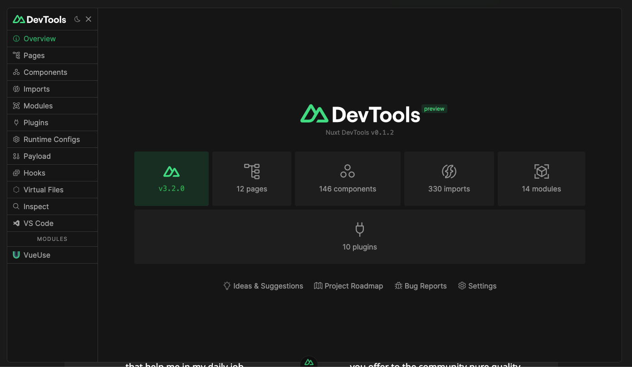The image size is (632, 367).
Task: Click the green preview badge
Action: [x=434, y=109]
